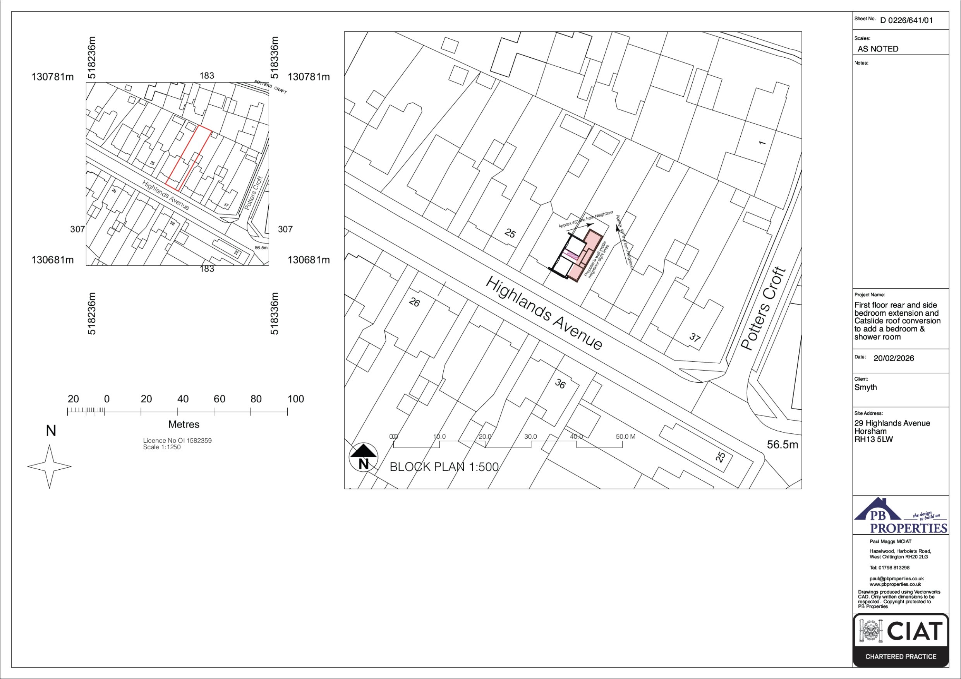
Task: Click the 50.0 M block plan scale bar end
Action: pos(625,437)
